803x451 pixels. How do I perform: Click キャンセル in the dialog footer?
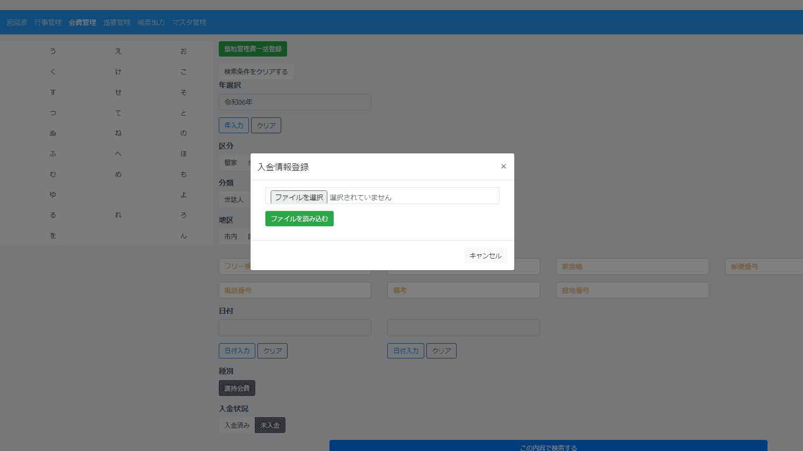[x=485, y=255]
